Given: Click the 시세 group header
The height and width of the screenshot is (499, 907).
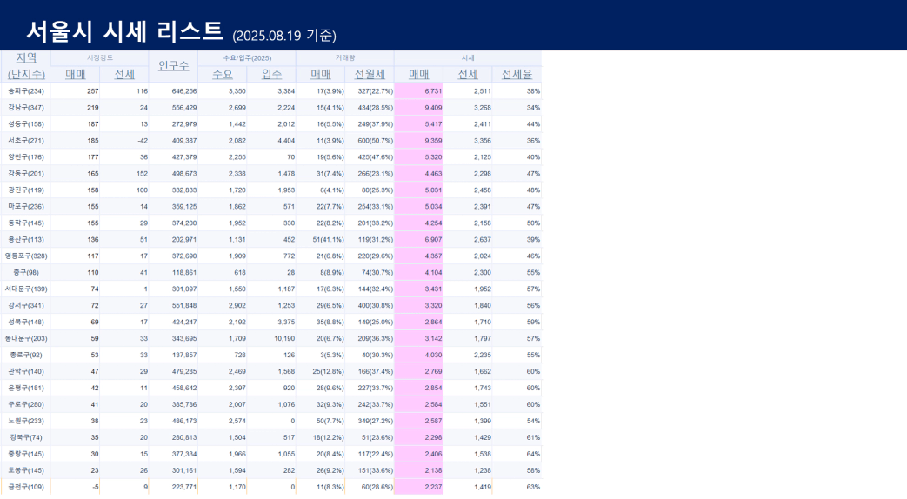Looking at the screenshot, I should pyautogui.click(x=468, y=58).
